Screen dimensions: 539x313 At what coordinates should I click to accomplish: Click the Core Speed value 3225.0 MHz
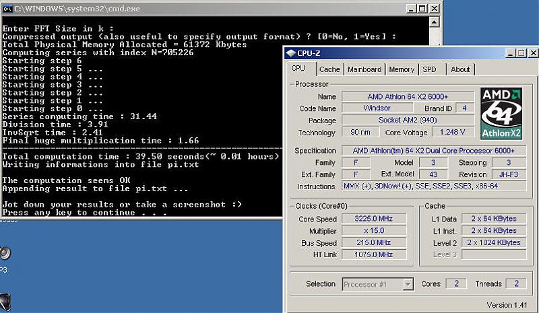point(374,219)
